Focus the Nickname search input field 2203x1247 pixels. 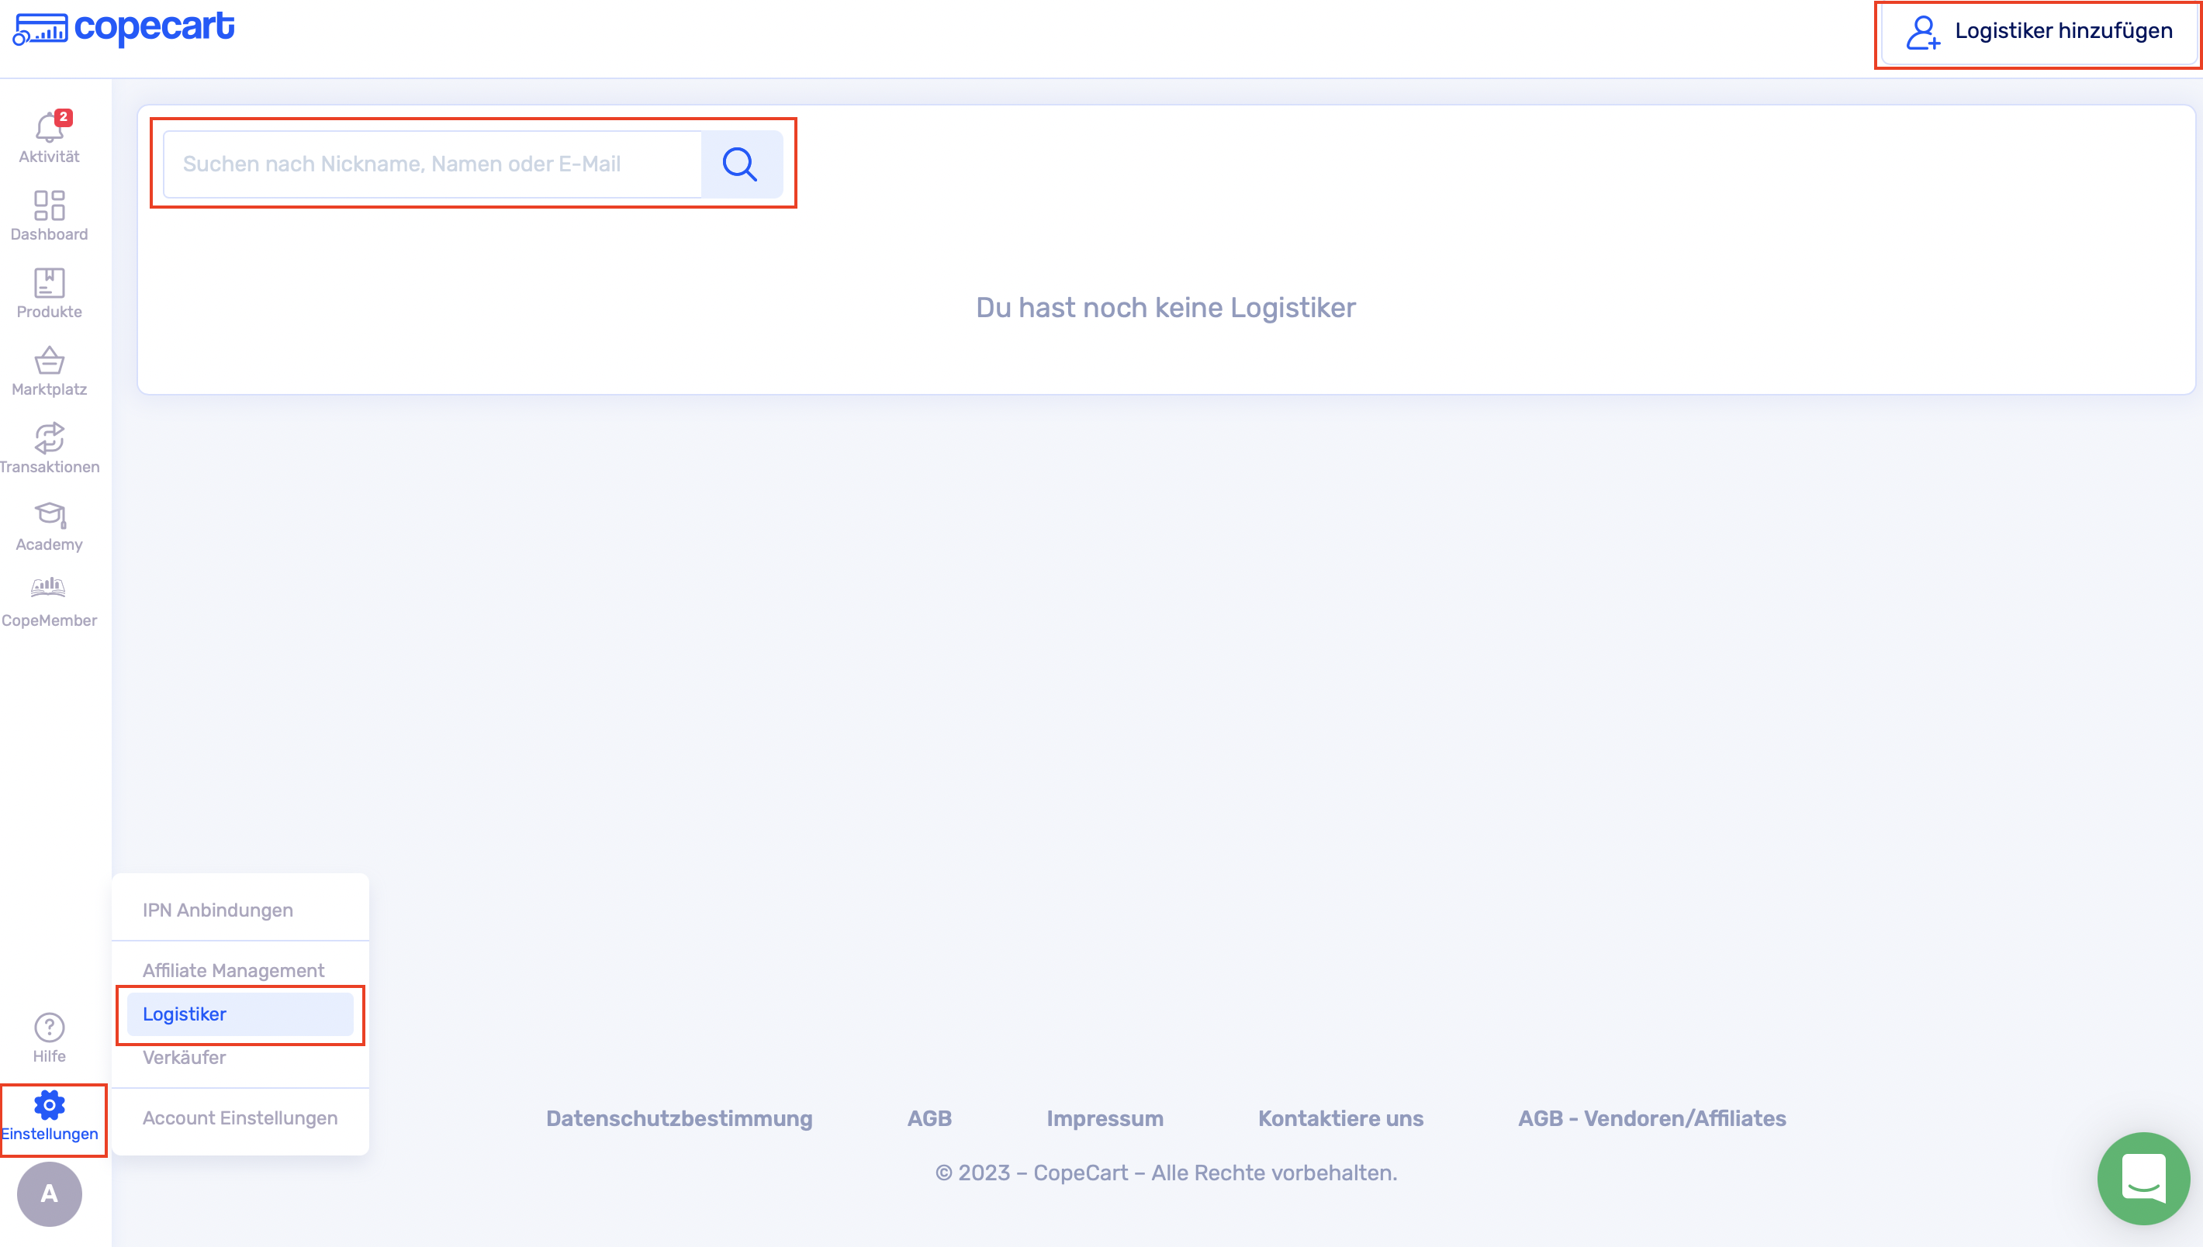coord(433,164)
